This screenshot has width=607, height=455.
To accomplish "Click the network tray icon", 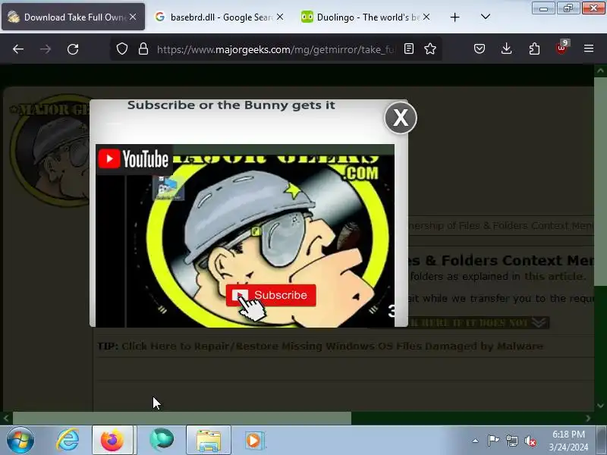I will coord(511,441).
